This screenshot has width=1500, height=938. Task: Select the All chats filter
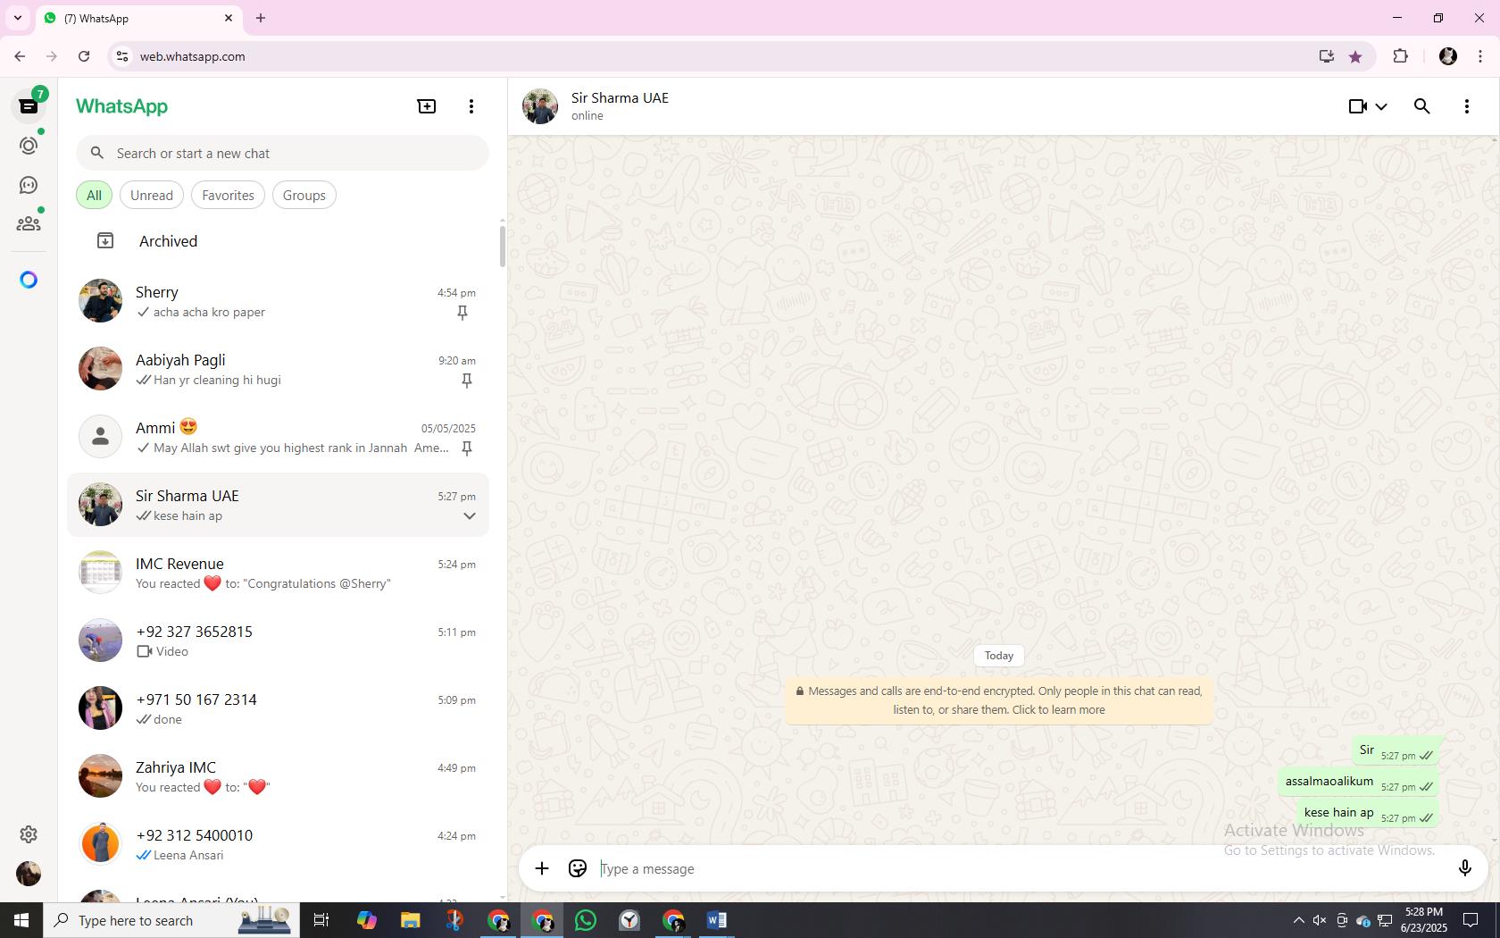point(94,195)
